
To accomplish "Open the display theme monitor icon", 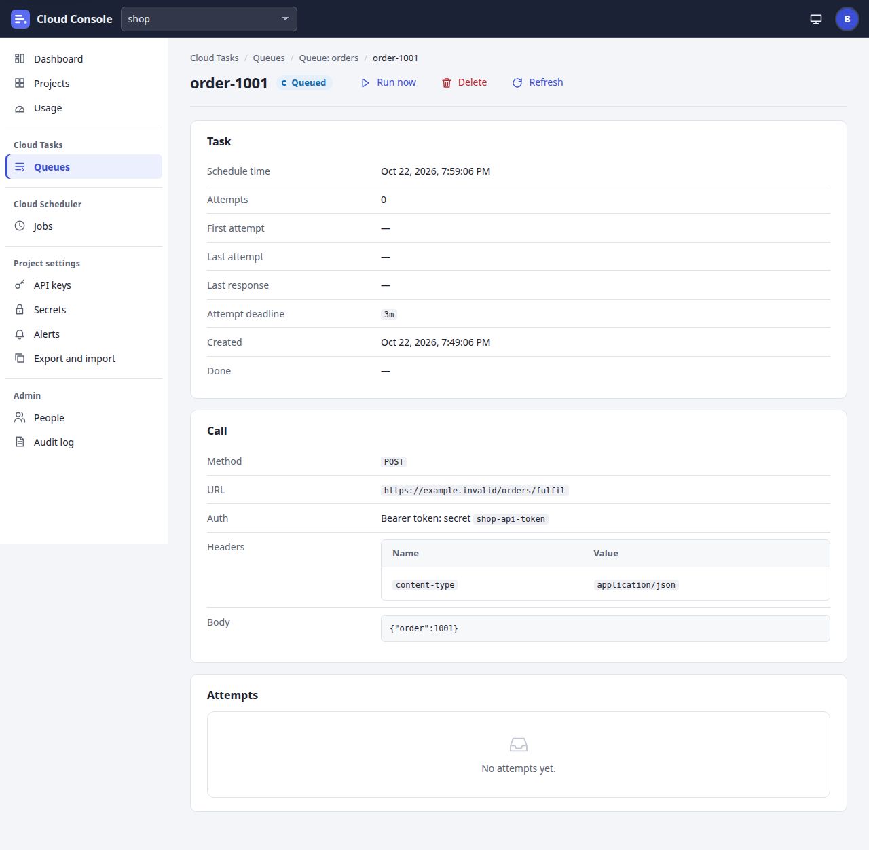I will (816, 19).
